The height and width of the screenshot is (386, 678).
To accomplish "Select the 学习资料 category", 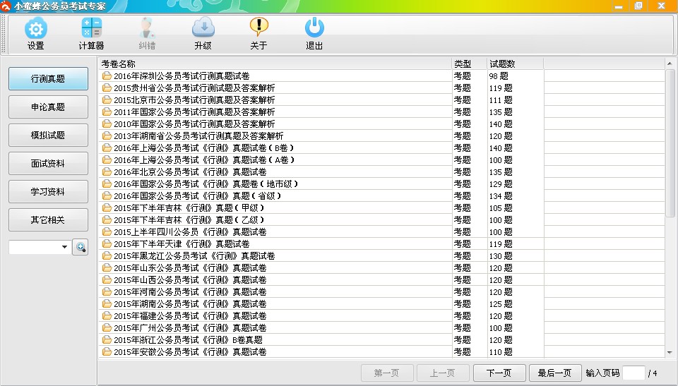I will pos(48,191).
